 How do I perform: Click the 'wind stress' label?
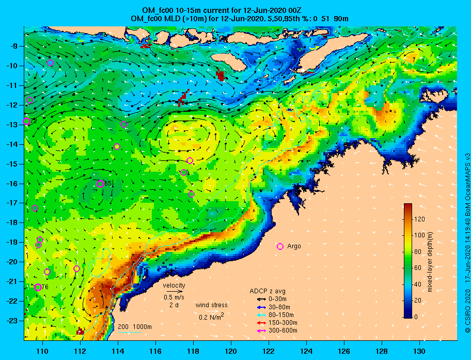click(x=211, y=305)
